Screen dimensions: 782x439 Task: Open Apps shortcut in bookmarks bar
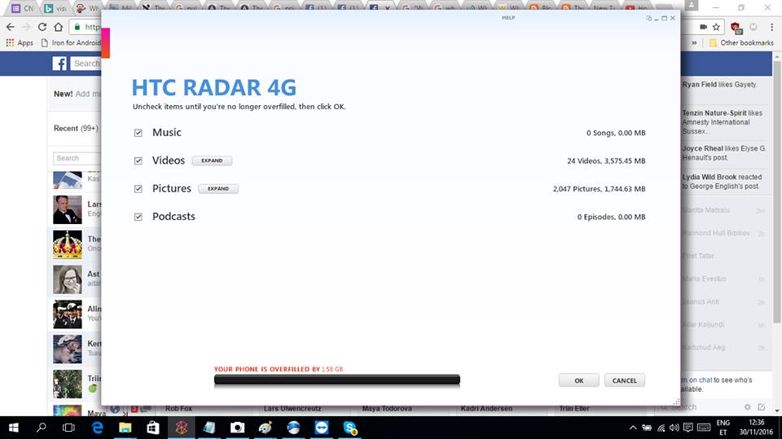tap(20, 43)
